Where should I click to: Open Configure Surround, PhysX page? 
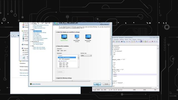[x=39, y=28]
